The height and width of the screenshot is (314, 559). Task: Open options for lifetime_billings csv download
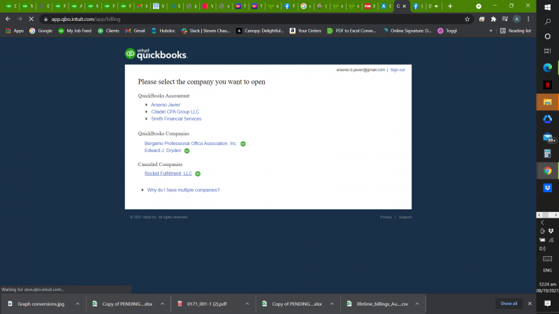tap(417, 304)
